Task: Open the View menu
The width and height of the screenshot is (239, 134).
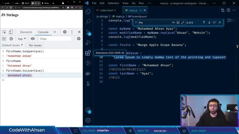Action: (x=125, y=3)
